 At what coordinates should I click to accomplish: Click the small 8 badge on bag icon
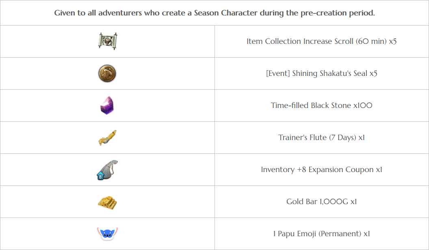100,177
